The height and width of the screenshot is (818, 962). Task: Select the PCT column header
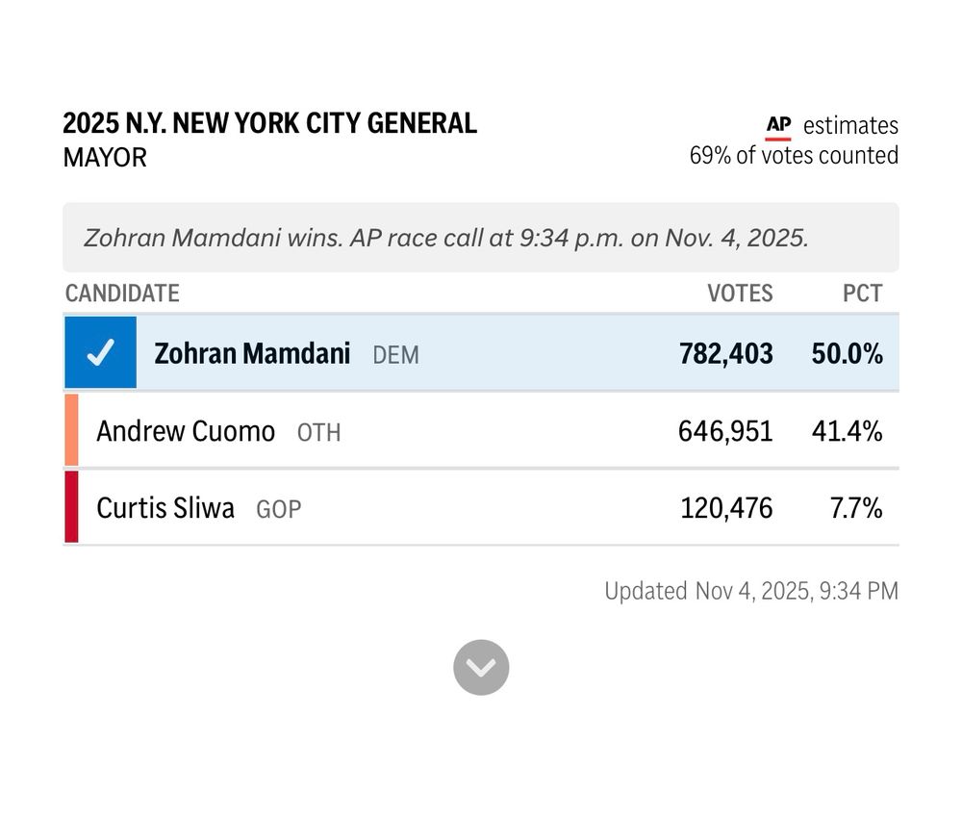[863, 294]
